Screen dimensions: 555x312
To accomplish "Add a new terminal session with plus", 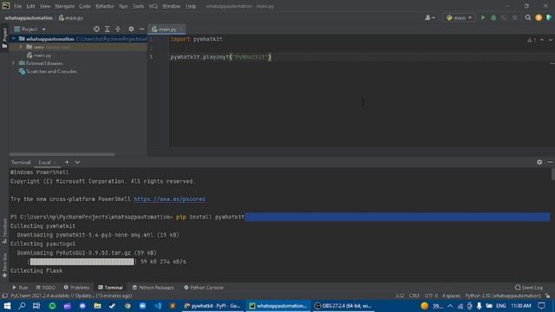I will click(67, 162).
